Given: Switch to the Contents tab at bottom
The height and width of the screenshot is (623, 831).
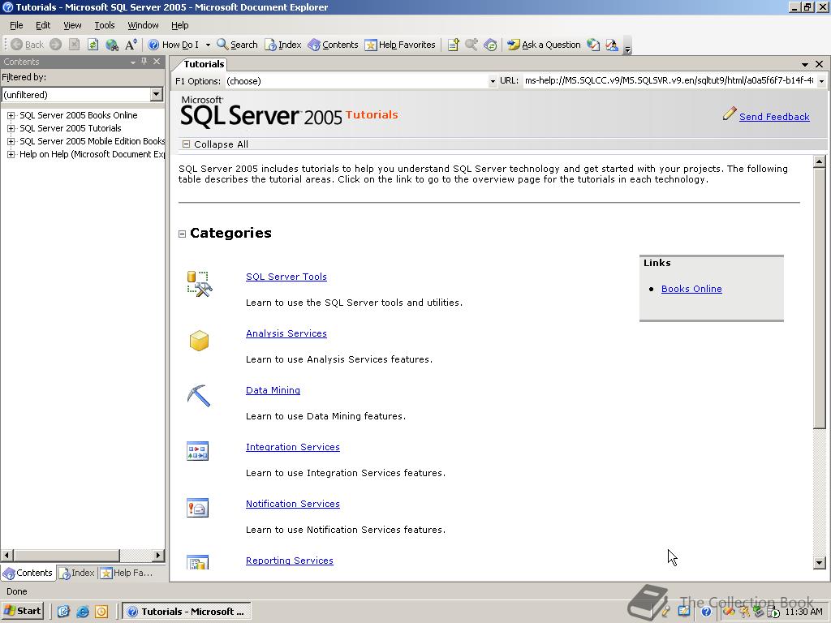Looking at the screenshot, I should [x=28, y=573].
